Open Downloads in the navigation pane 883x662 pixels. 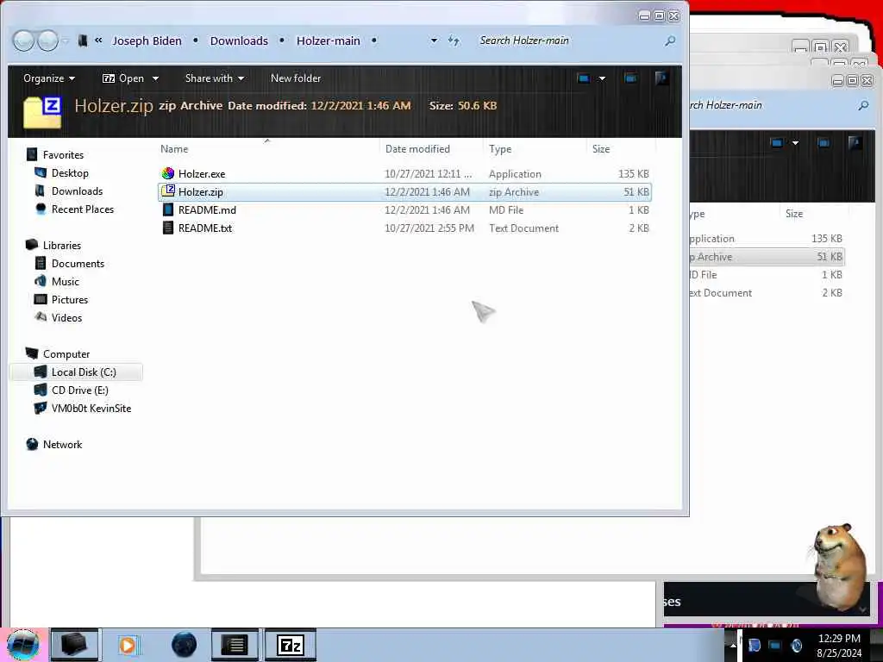(77, 190)
